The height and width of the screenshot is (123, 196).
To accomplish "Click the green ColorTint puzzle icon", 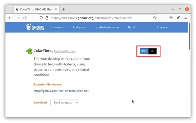I will [29, 51].
